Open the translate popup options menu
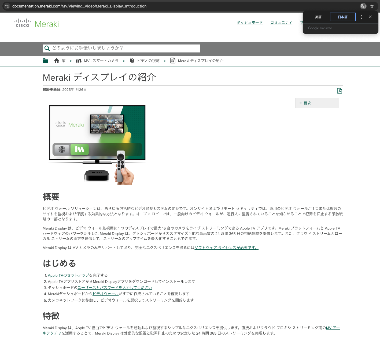This screenshot has width=380, height=341. pyautogui.click(x=361, y=17)
